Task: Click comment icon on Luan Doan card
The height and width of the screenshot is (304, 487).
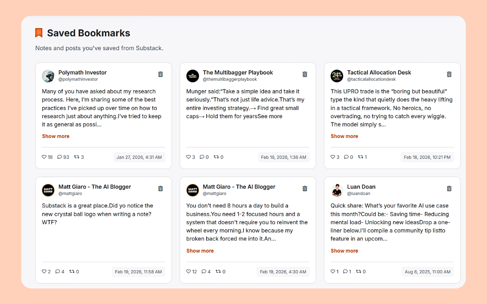Action: click(345, 271)
